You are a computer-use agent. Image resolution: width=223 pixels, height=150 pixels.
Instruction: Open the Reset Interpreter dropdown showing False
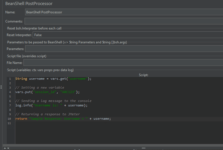tap(128, 35)
